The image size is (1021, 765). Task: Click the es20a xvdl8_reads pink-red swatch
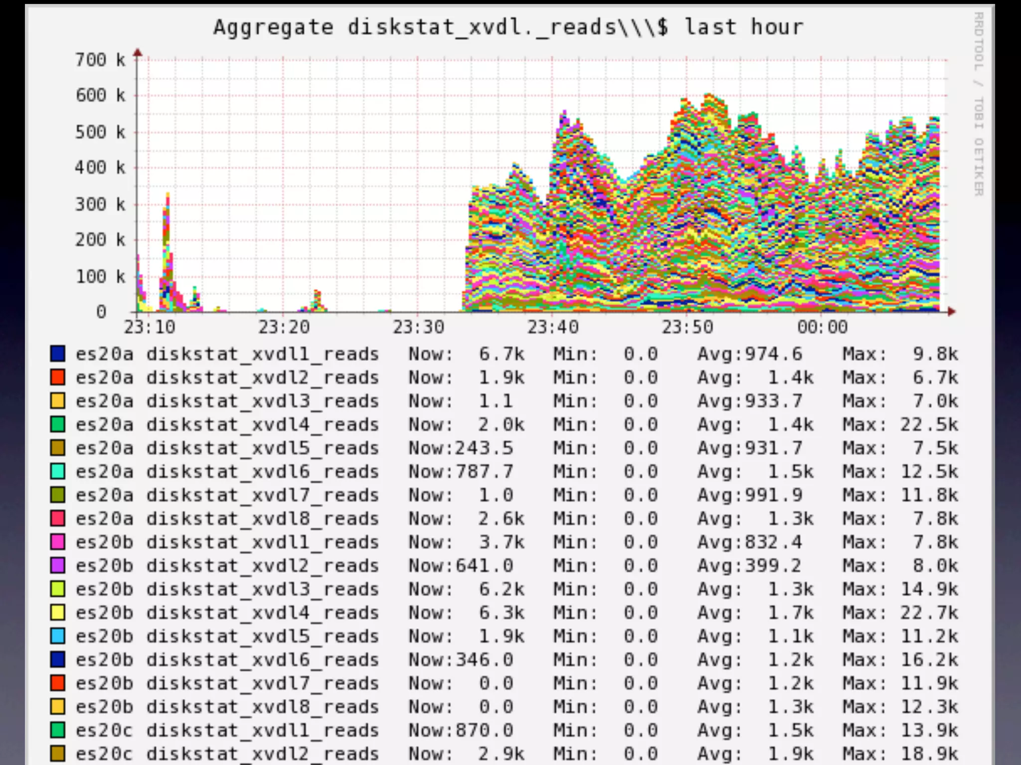(x=58, y=518)
